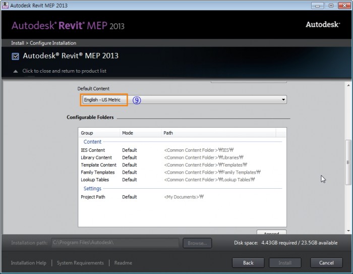The height and width of the screenshot is (274, 353).
Task: Open the Installation Help link
Action: [28, 263]
